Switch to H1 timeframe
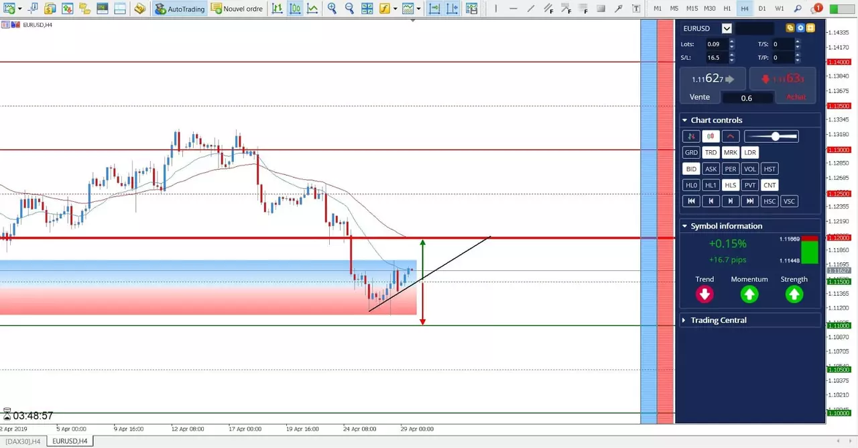Screen dimensions: 858x448 [727, 9]
